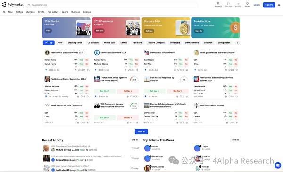
Task: Open the Olympic rings icon on Most medals card
Action: tap(47, 105)
